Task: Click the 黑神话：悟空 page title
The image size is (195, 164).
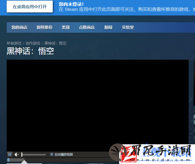Action: tap(30, 51)
